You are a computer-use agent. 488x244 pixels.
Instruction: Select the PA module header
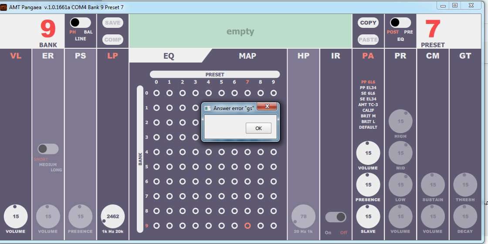pyautogui.click(x=368, y=56)
